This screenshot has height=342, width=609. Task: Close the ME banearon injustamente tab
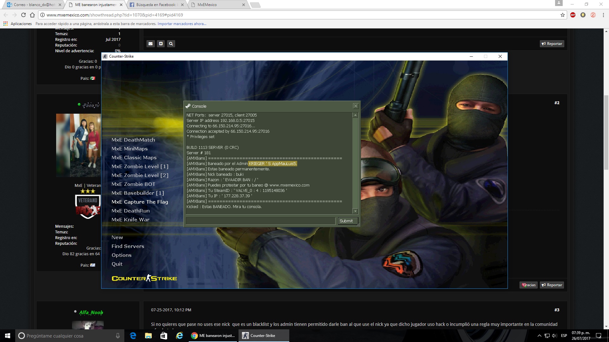point(121,5)
